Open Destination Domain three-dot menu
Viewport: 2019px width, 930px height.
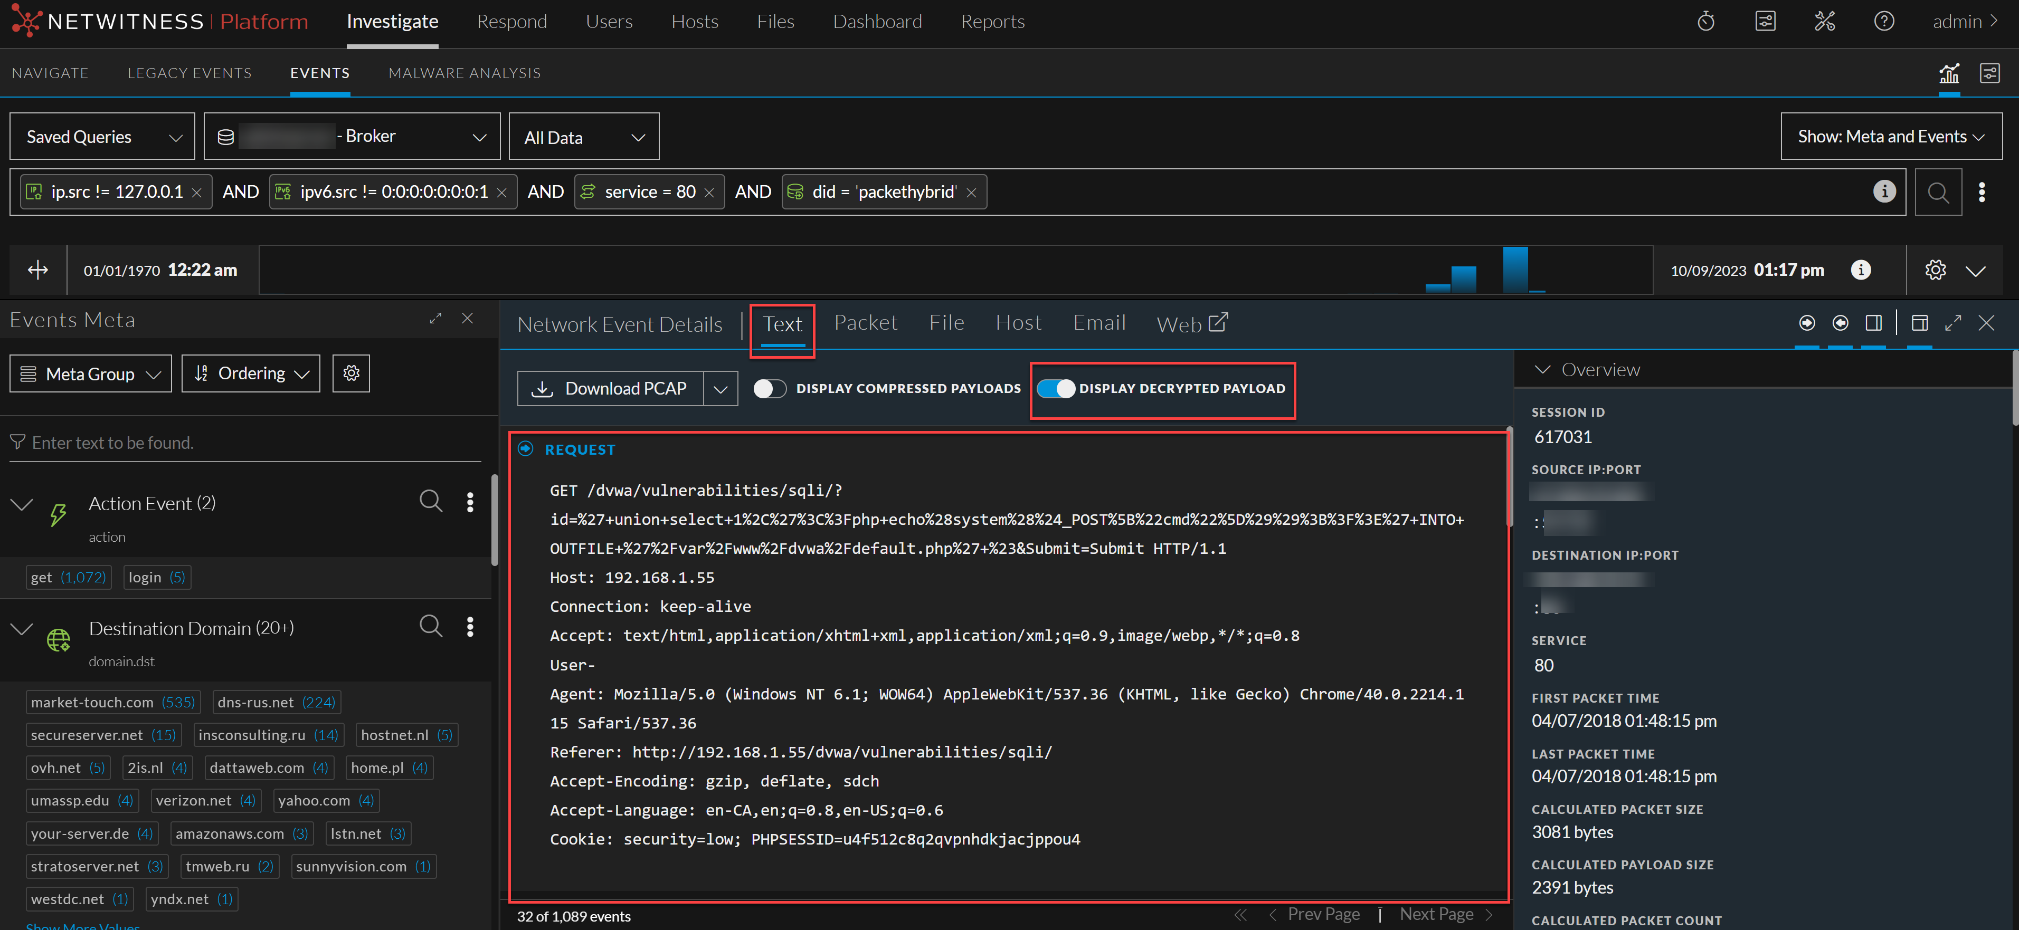click(x=470, y=627)
